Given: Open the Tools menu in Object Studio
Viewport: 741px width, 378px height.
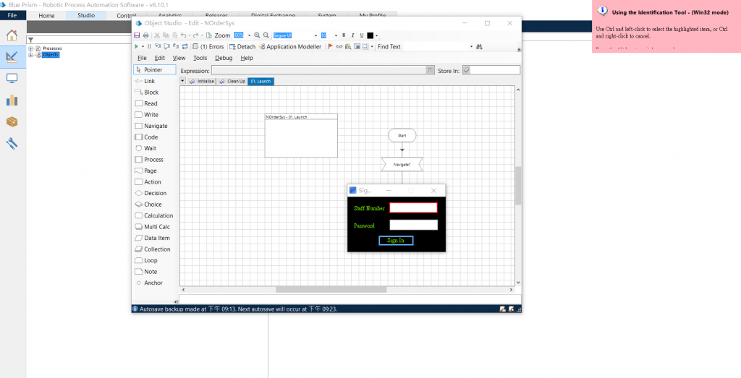Looking at the screenshot, I should (x=200, y=58).
